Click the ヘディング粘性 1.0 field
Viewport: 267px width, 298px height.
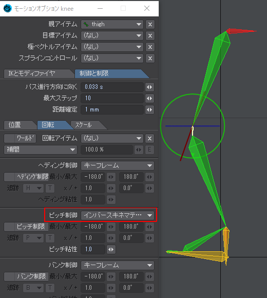click(x=93, y=199)
